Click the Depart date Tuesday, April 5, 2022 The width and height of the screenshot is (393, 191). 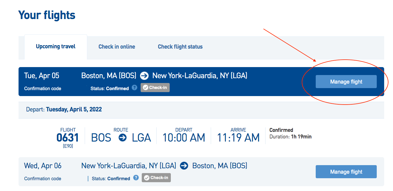click(x=74, y=109)
